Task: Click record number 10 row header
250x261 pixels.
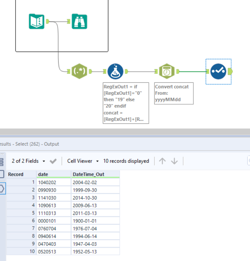Action: tap(21, 251)
